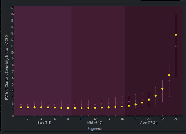
Task: Click the x-axis tick label '22'
Action: coord(162,119)
